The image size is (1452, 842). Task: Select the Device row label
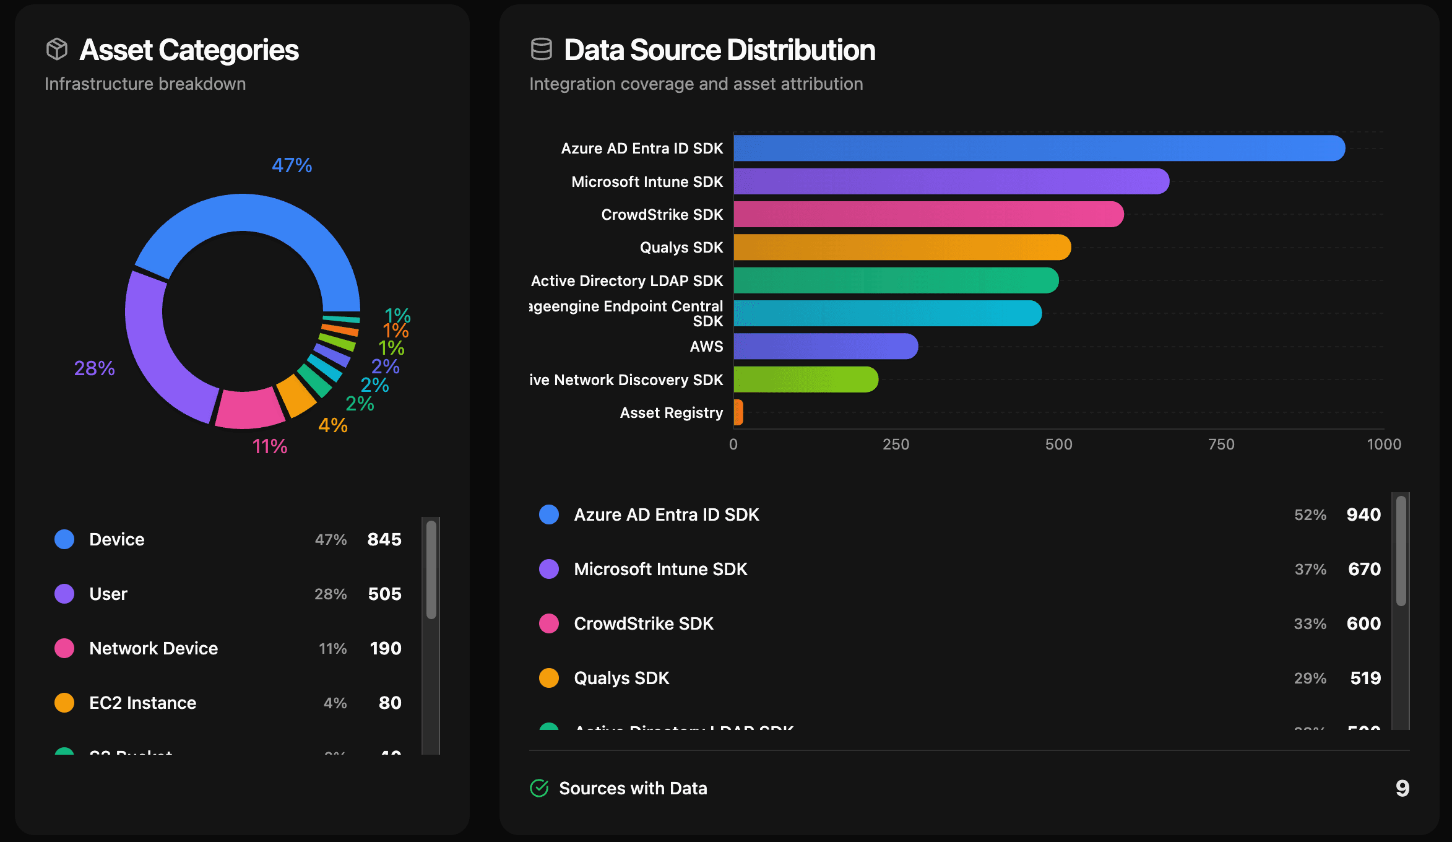(117, 539)
